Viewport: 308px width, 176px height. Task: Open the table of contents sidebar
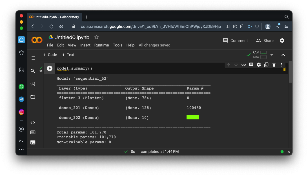pos(33,58)
